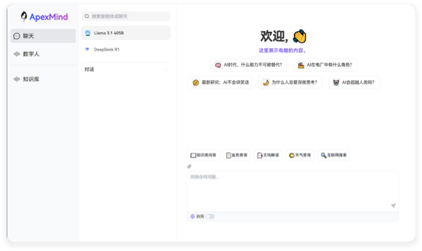Click the paper-plane send icon

pyautogui.click(x=393, y=206)
